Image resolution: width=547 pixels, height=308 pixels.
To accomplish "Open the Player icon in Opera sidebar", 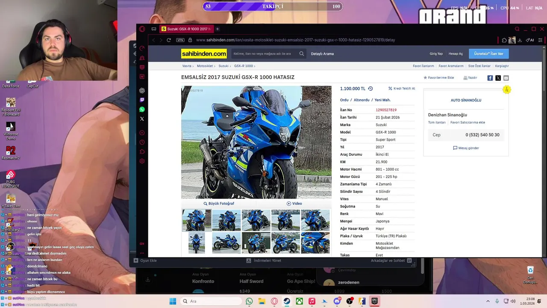I will (x=142, y=133).
